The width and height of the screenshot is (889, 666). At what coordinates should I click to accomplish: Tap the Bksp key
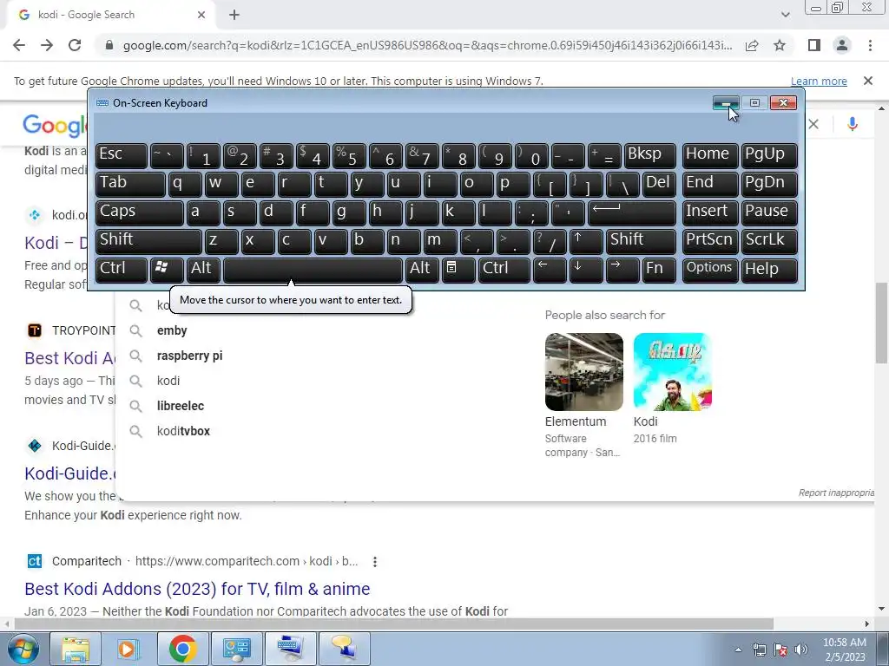pyautogui.click(x=649, y=155)
